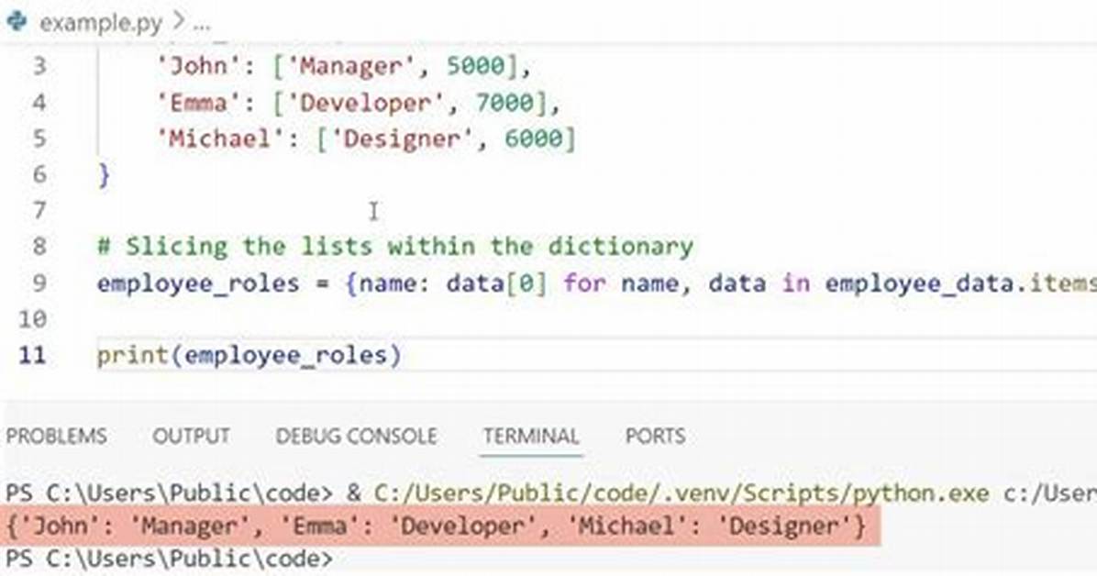This screenshot has width=1097, height=576.
Task: Select the TERMINAL panel tab
Action: (x=531, y=436)
